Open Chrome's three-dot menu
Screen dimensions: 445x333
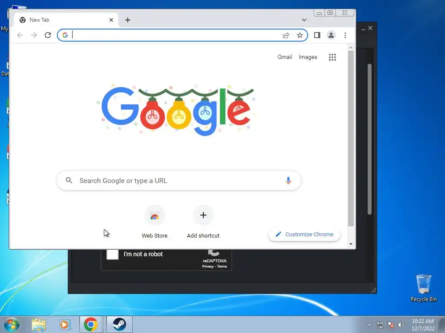[x=345, y=35]
